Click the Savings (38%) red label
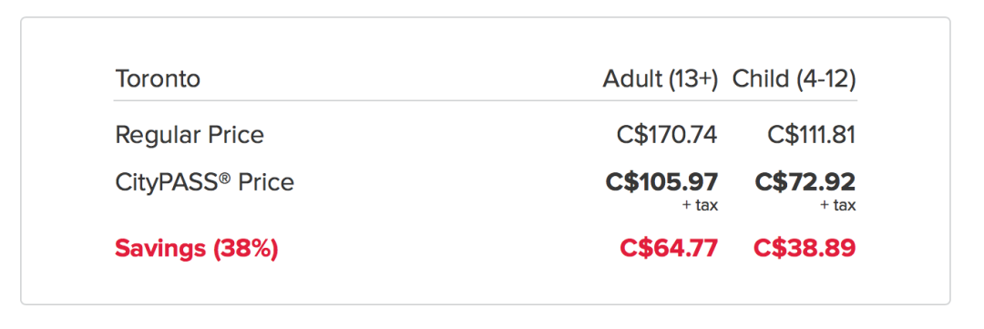This screenshot has width=984, height=329. tap(197, 249)
